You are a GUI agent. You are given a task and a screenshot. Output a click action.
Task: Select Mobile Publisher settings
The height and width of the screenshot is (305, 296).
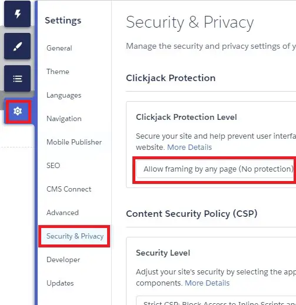pos(74,142)
